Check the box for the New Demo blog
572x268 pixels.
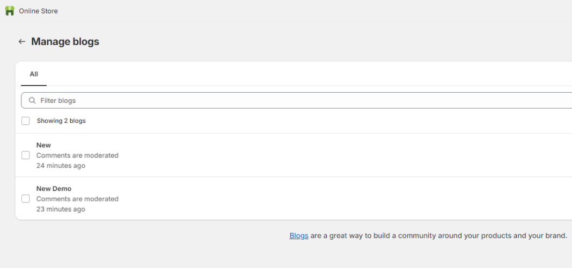tap(26, 199)
